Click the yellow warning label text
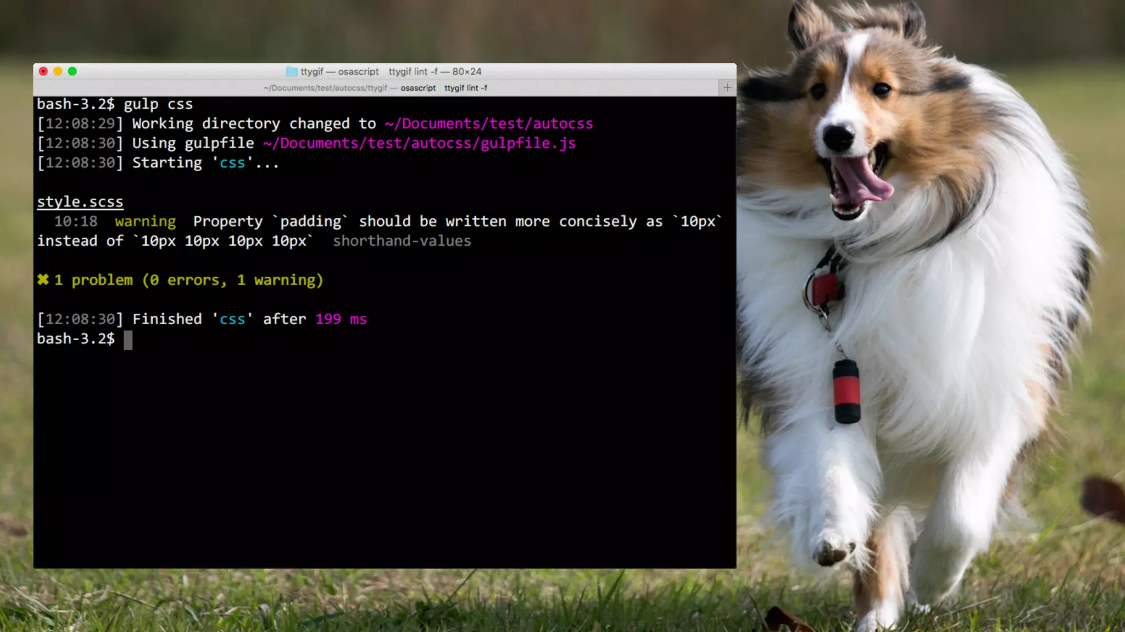 pos(145,222)
